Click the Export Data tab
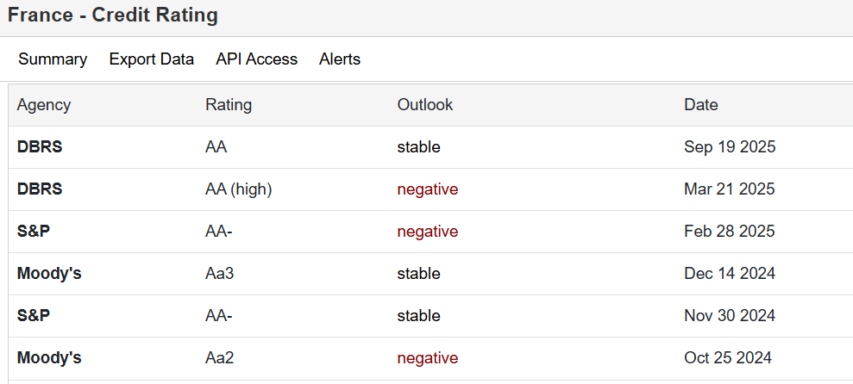 [151, 59]
